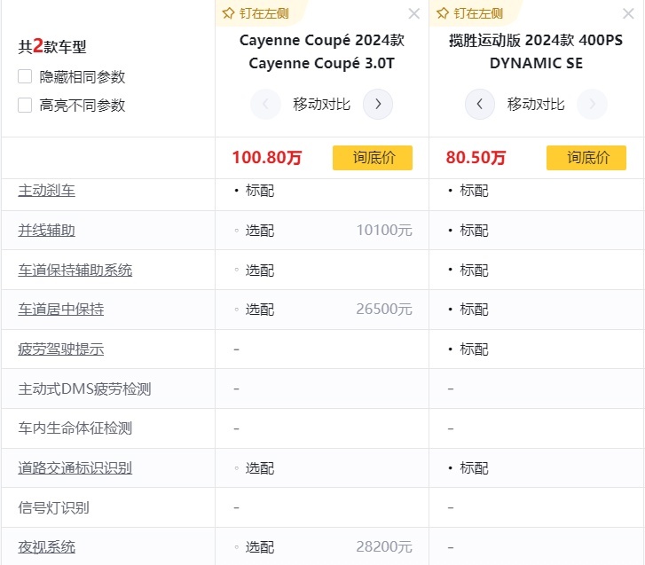The width and height of the screenshot is (645, 565).
Task: Select the 100.80万 price
Action: point(267,158)
